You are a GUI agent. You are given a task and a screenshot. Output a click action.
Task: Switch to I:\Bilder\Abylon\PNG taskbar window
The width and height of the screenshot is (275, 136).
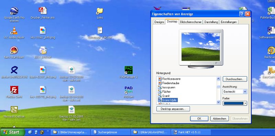tap(151, 132)
